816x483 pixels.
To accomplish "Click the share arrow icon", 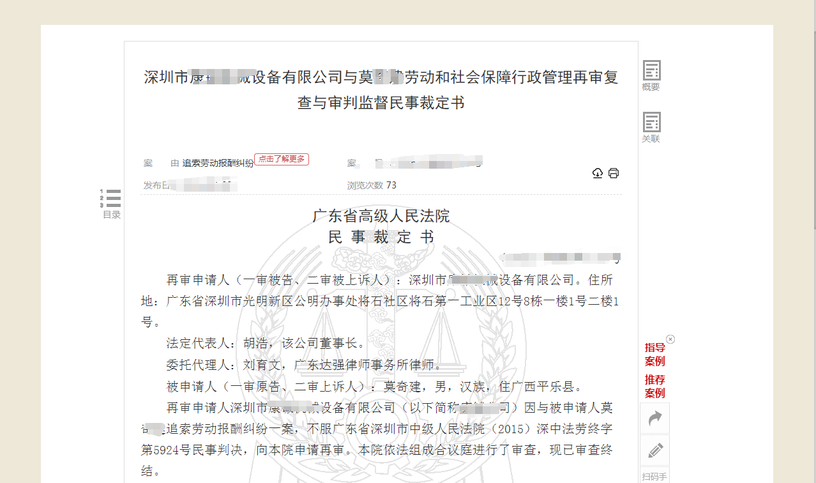I will (655, 418).
